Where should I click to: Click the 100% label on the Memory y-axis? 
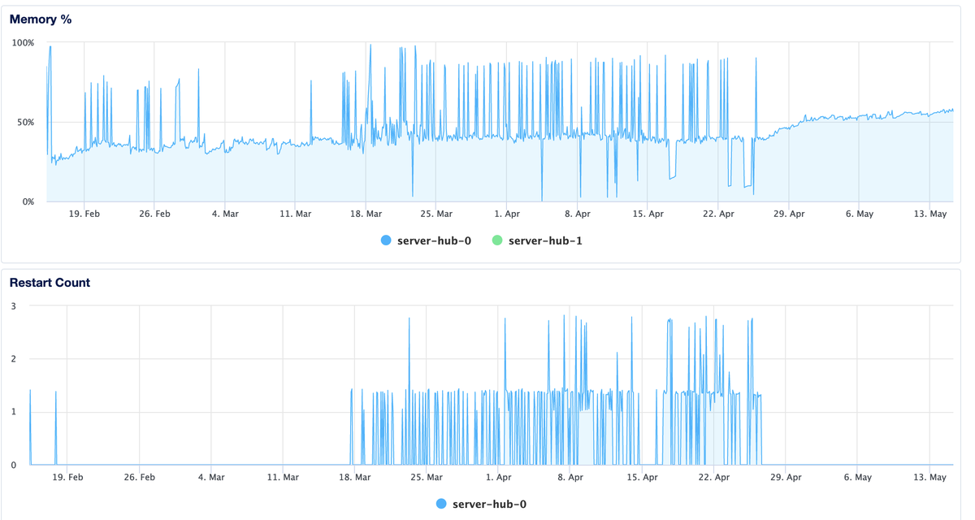pos(25,45)
